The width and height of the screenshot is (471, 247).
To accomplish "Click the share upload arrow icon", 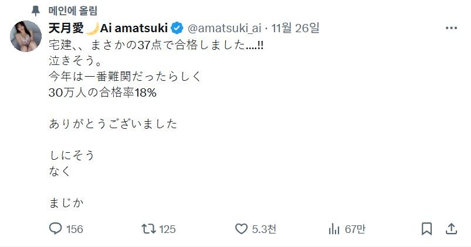I will click(451, 228).
